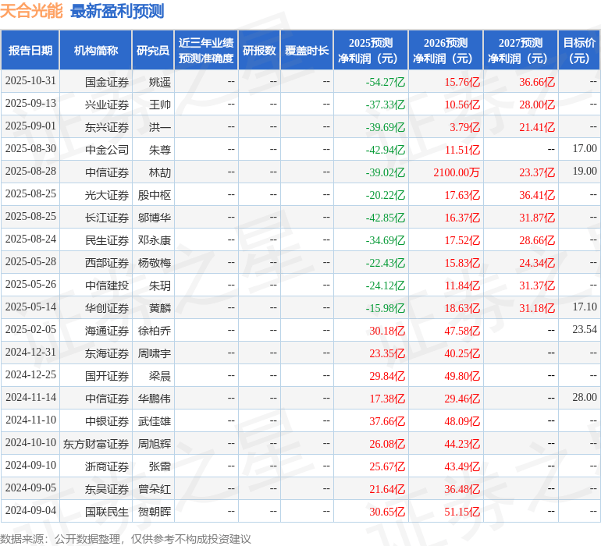601x546 pixels.
Task: Select the 28.00 target price cell
Action: (x=584, y=398)
